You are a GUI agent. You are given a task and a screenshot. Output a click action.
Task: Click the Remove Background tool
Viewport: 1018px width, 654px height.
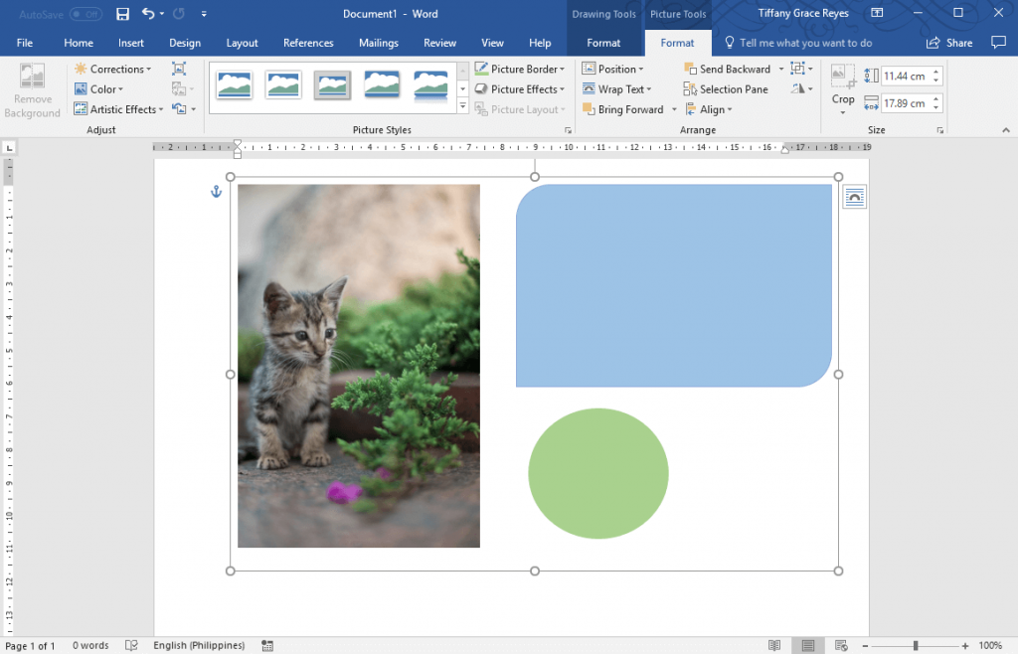pyautogui.click(x=32, y=88)
